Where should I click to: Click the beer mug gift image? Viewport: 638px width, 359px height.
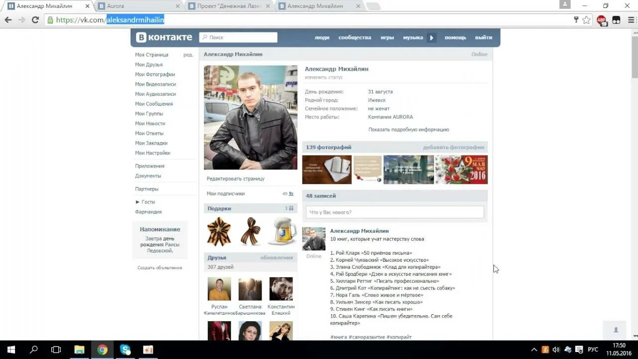(x=283, y=231)
